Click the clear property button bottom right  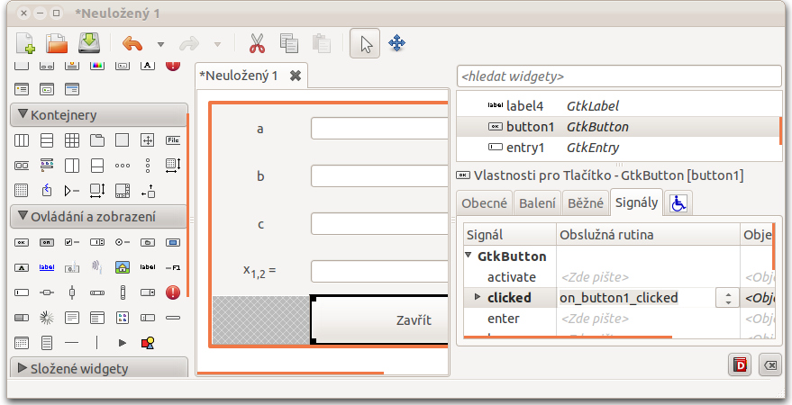click(770, 364)
